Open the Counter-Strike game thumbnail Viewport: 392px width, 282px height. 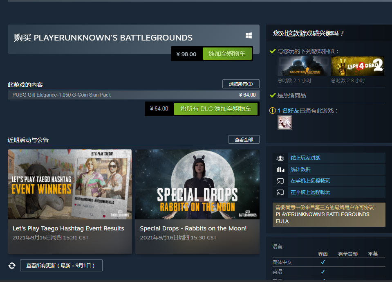pos(304,66)
